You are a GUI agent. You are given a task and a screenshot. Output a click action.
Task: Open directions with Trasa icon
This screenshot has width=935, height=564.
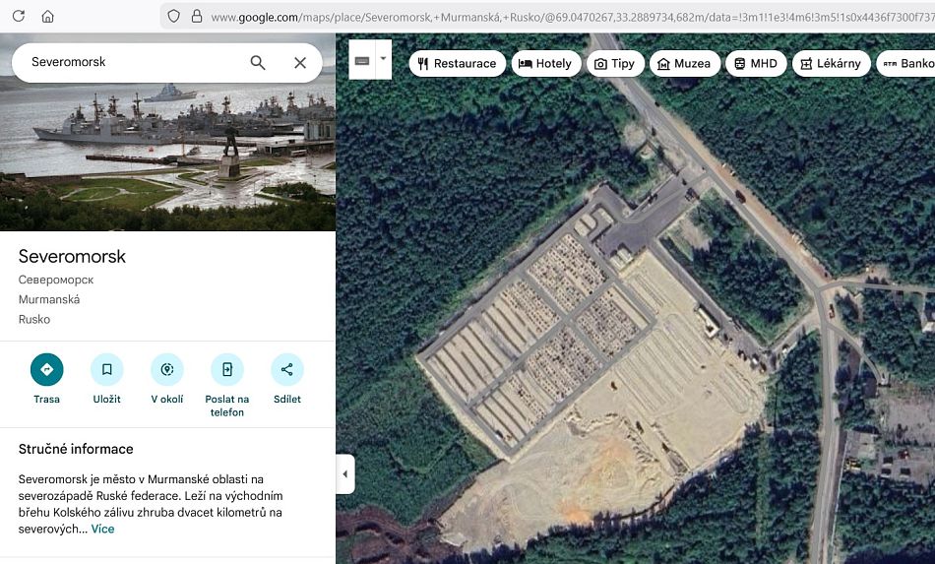point(46,370)
